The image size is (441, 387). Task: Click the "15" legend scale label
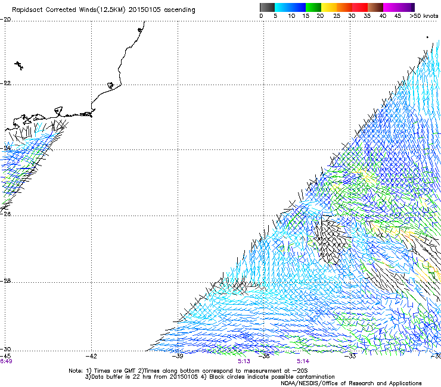point(306,16)
